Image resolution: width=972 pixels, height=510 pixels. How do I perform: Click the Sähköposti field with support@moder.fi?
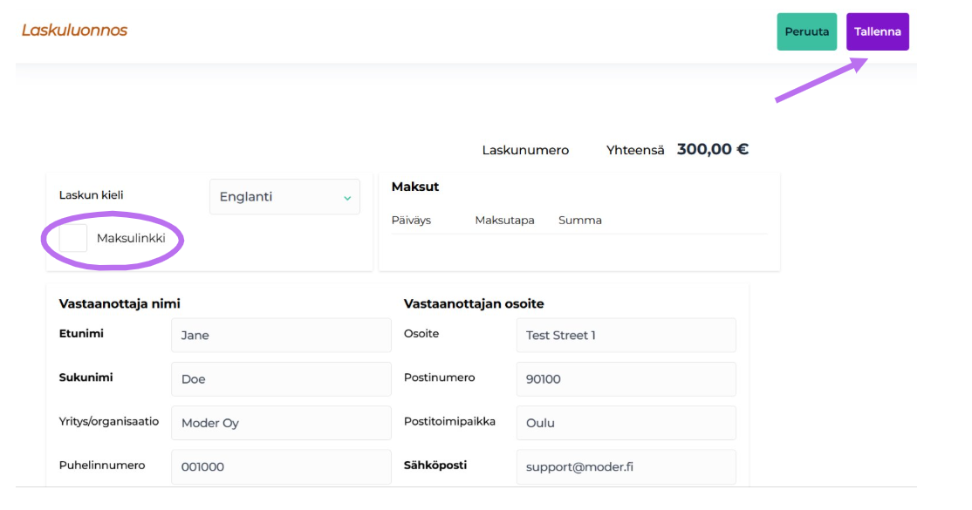625,466
